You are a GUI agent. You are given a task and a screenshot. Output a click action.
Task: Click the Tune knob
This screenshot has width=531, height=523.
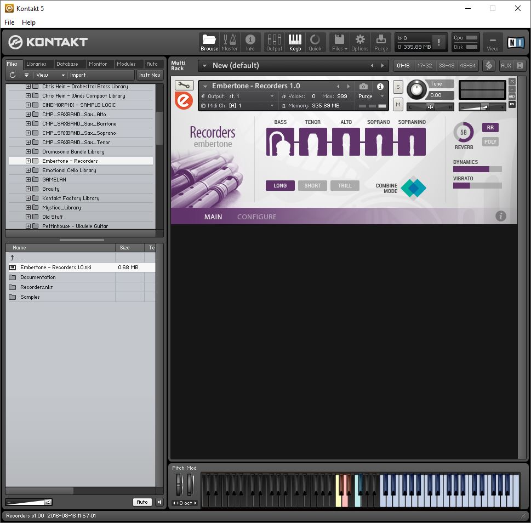pyautogui.click(x=416, y=89)
